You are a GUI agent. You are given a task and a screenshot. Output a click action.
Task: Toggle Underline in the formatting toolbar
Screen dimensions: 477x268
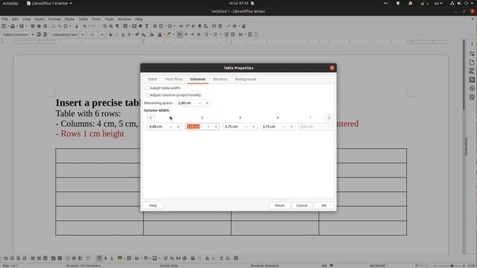point(123,35)
